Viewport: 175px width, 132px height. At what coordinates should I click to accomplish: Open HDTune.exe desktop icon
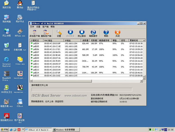click(20, 33)
